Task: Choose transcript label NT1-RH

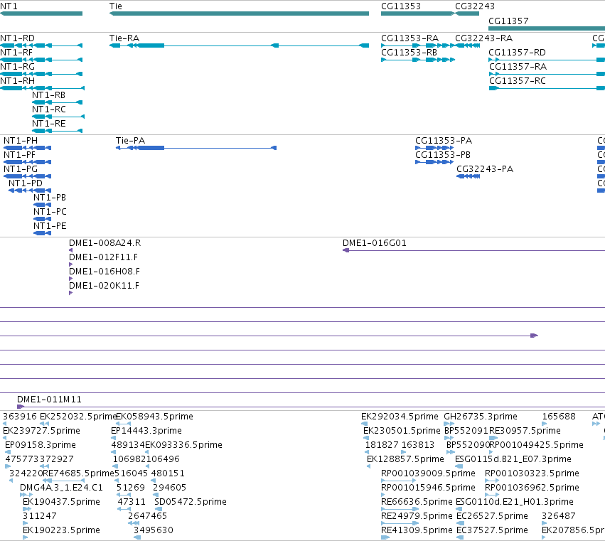Action: pos(17,81)
